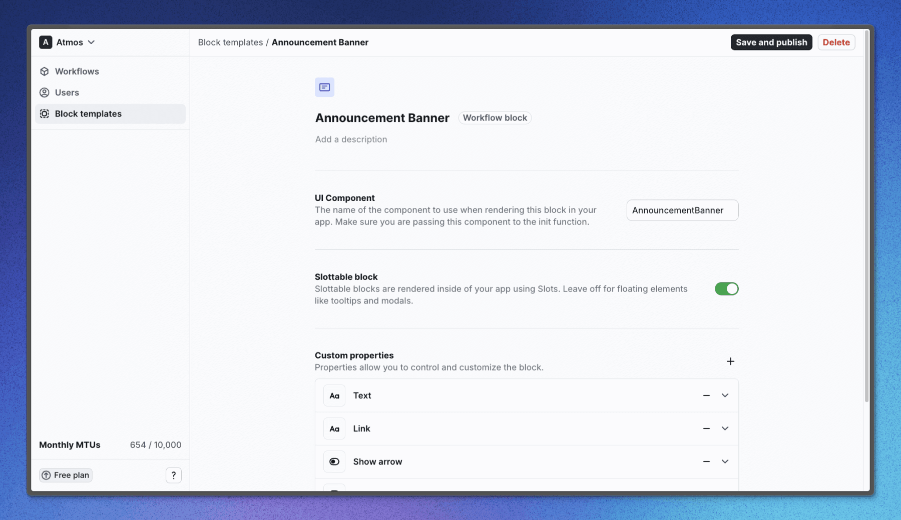Click the Aa icon beside the Link property
The width and height of the screenshot is (901, 520).
click(334, 428)
